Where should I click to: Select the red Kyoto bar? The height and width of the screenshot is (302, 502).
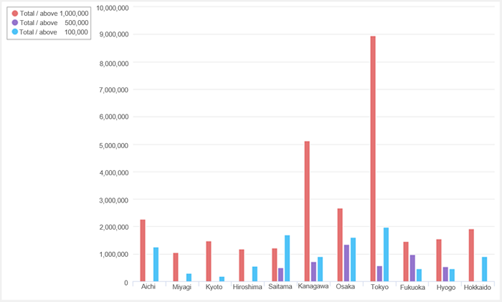[209, 261]
